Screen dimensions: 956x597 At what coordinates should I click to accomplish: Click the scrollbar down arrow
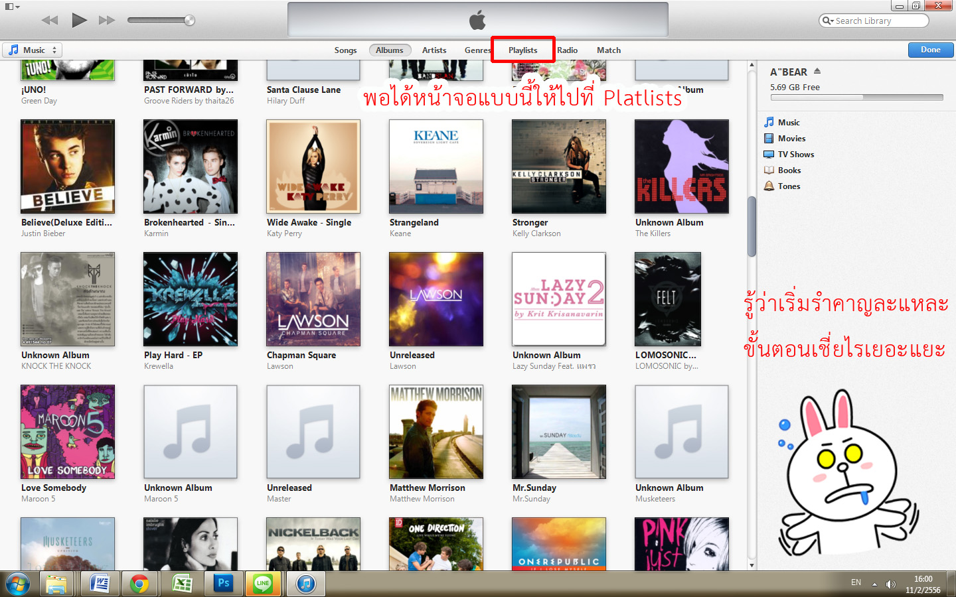(x=752, y=565)
